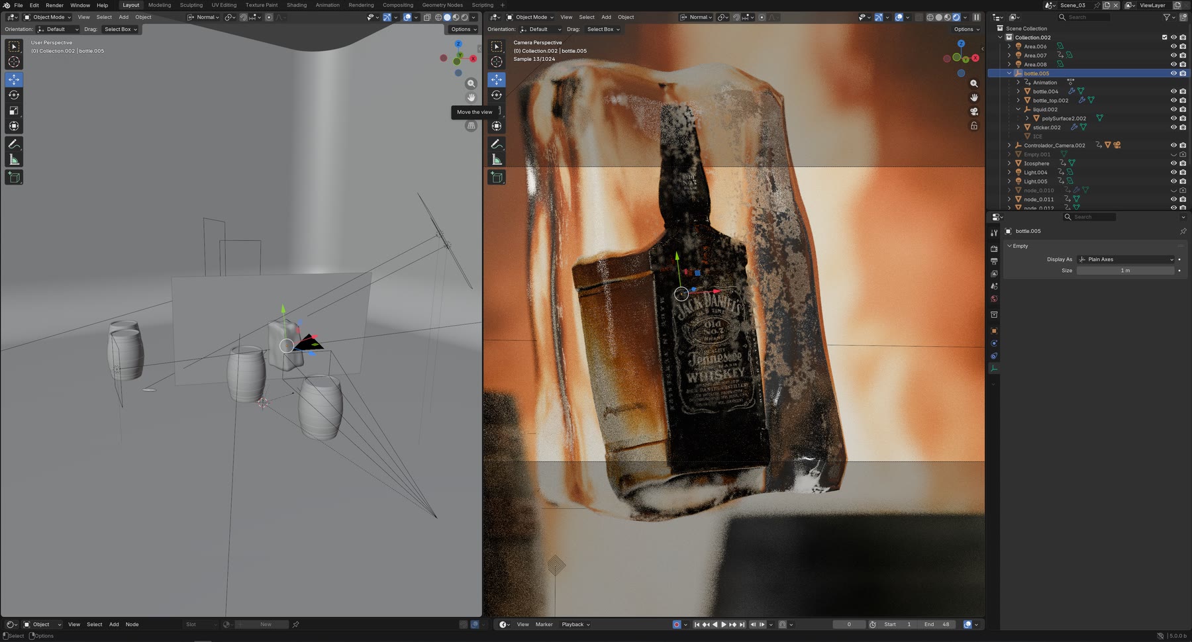Enable wireframe shading in User Perspective viewport
Screen dimensions: 1192x642
[x=438, y=17]
